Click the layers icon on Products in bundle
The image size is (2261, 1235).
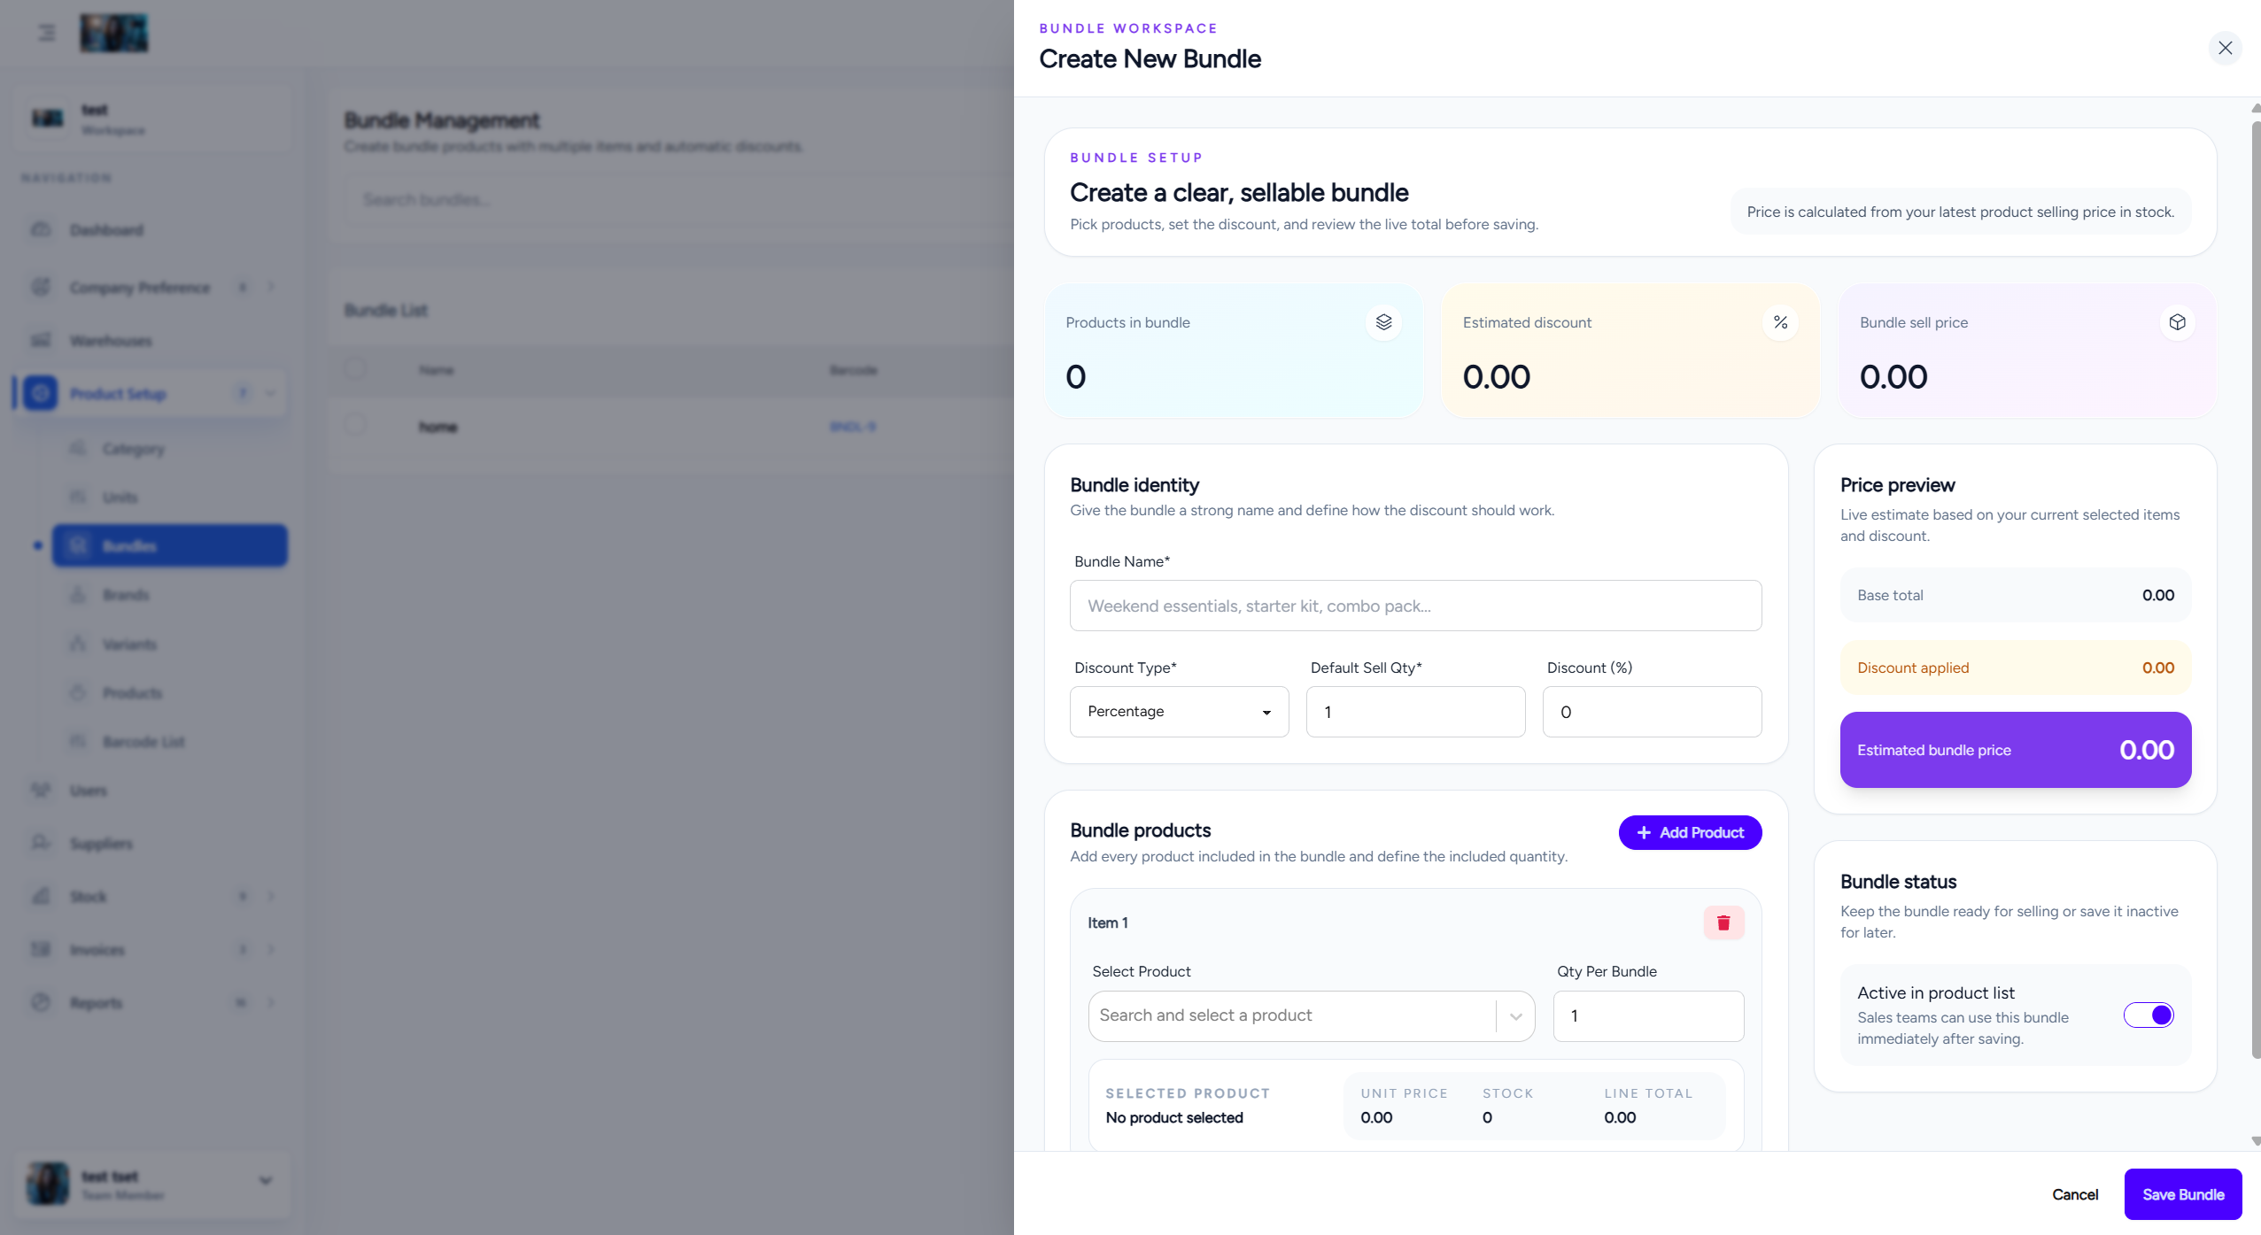pyautogui.click(x=1383, y=322)
